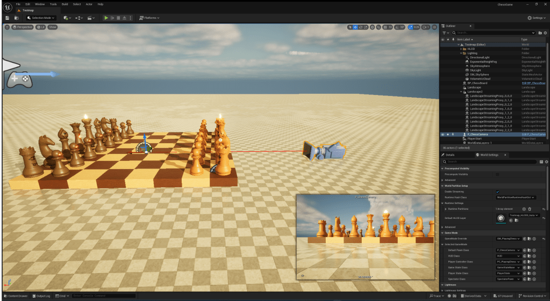Open the Content Drawer
The height and width of the screenshot is (301, 550).
pyautogui.click(x=17, y=296)
